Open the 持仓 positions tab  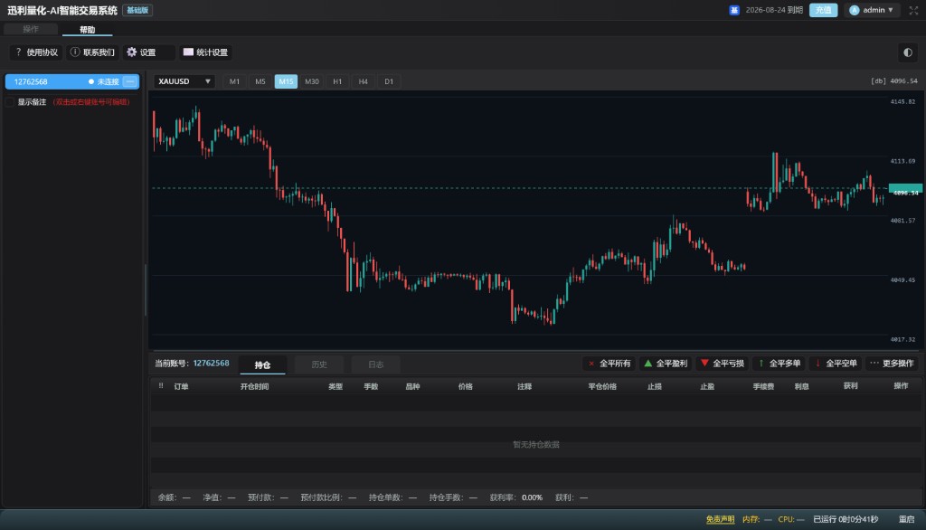262,365
